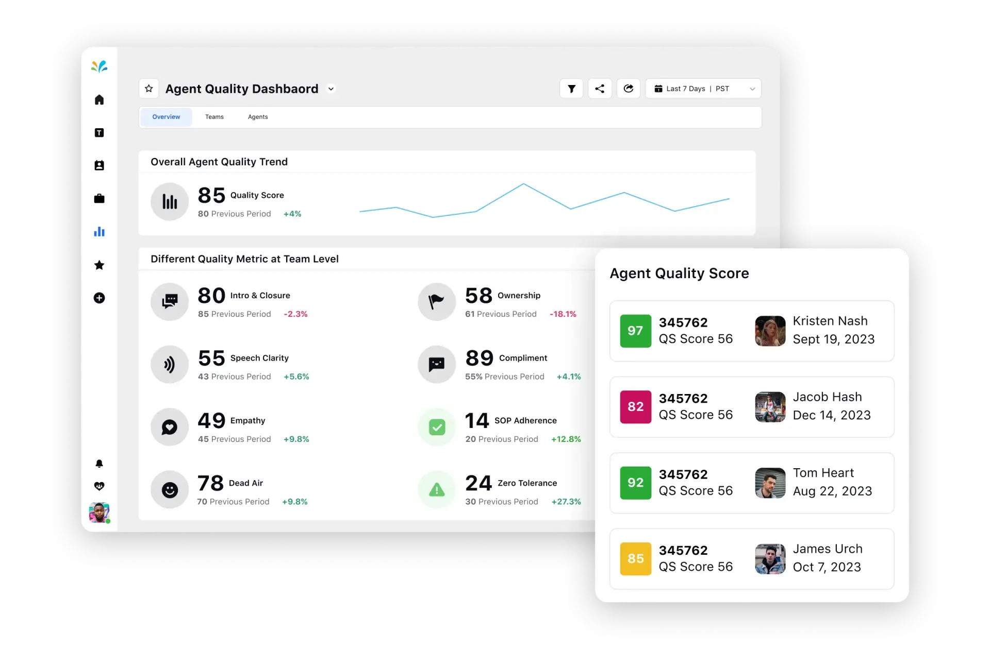Viewport: 990px width, 649px height.
Task: Click the favorites star icon in sidebar
Action: click(x=101, y=264)
